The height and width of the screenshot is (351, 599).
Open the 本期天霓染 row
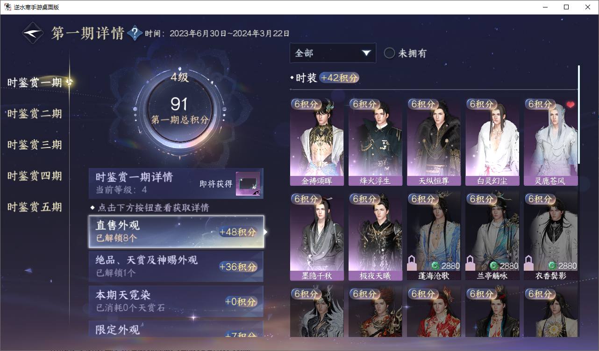click(176, 301)
